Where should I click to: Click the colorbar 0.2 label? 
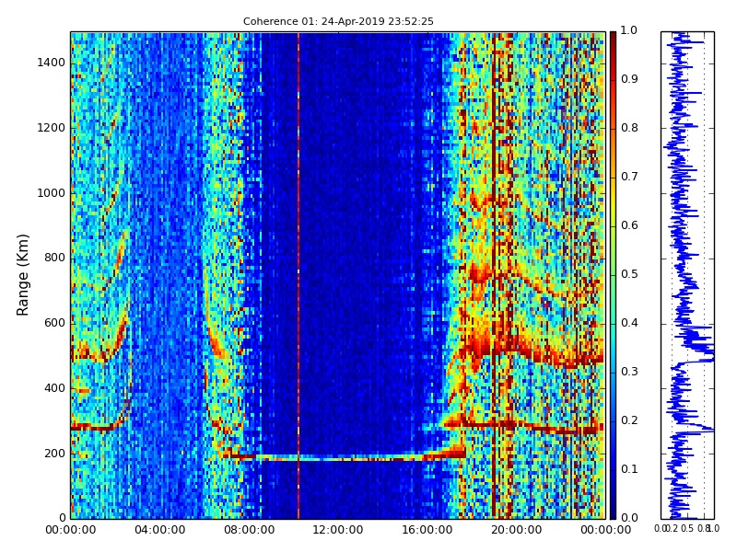click(x=629, y=421)
